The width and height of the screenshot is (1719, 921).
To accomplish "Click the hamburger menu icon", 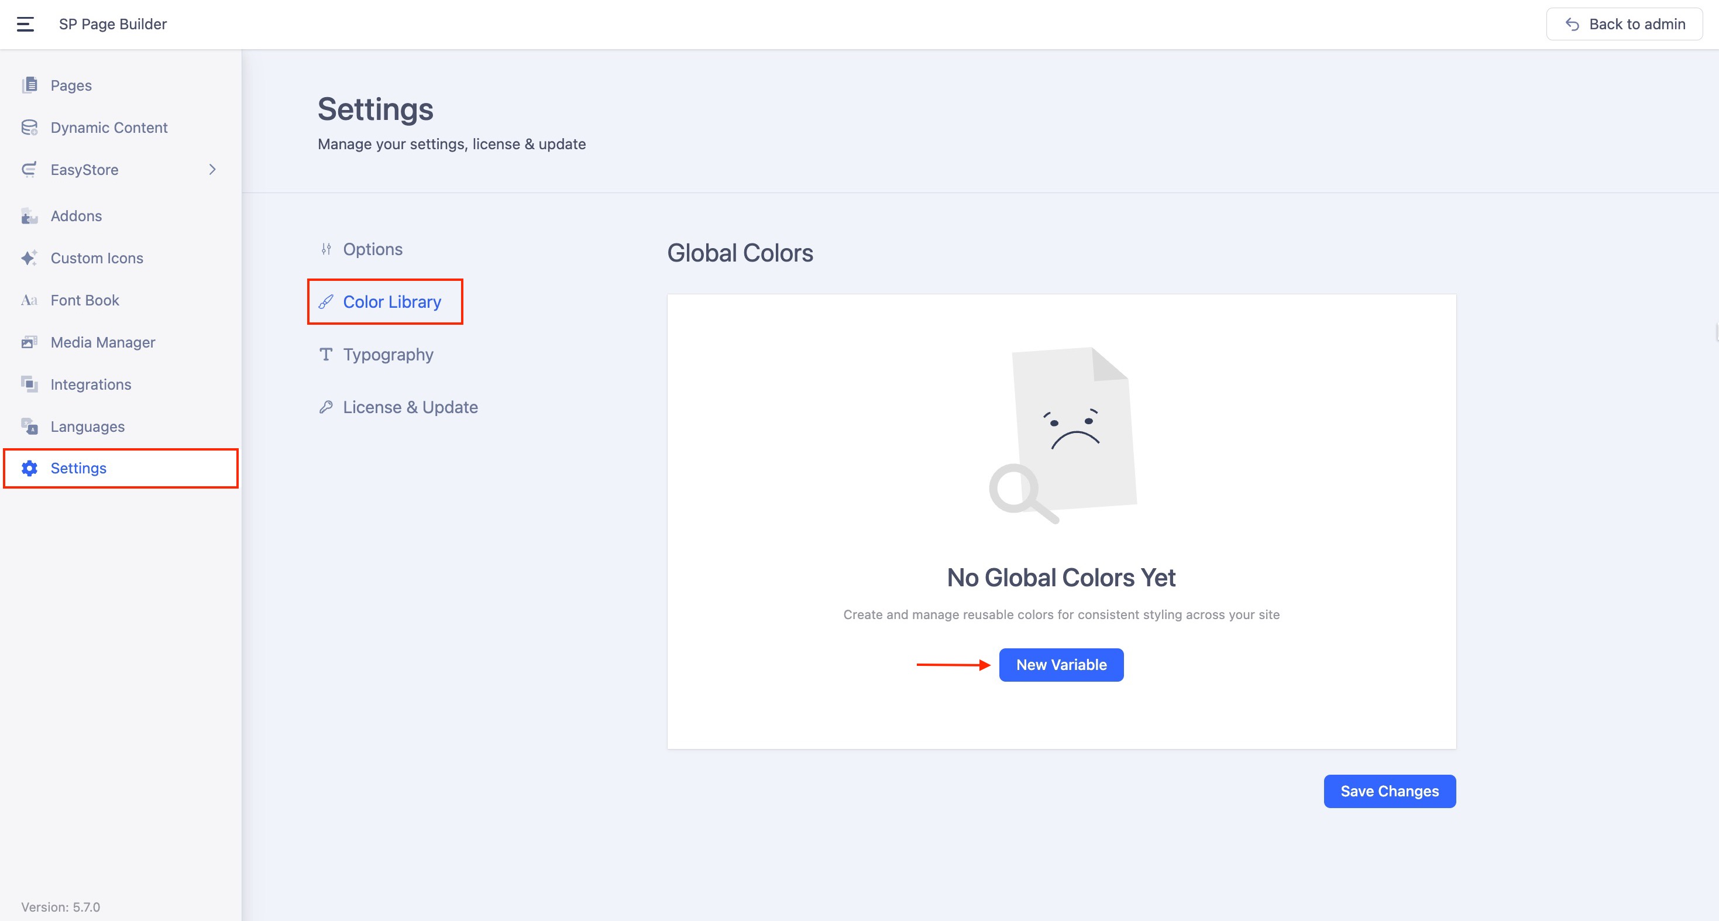I will pos(25,24).
